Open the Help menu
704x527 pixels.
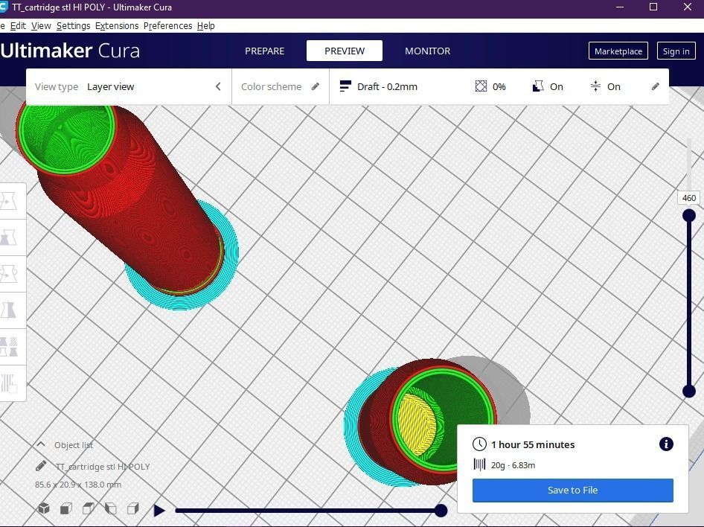(205, 25)
